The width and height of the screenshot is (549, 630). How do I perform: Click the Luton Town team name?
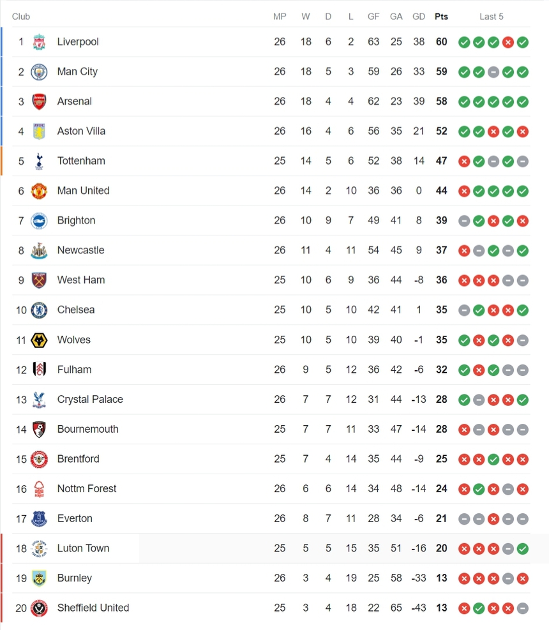[x=83, y=548]
